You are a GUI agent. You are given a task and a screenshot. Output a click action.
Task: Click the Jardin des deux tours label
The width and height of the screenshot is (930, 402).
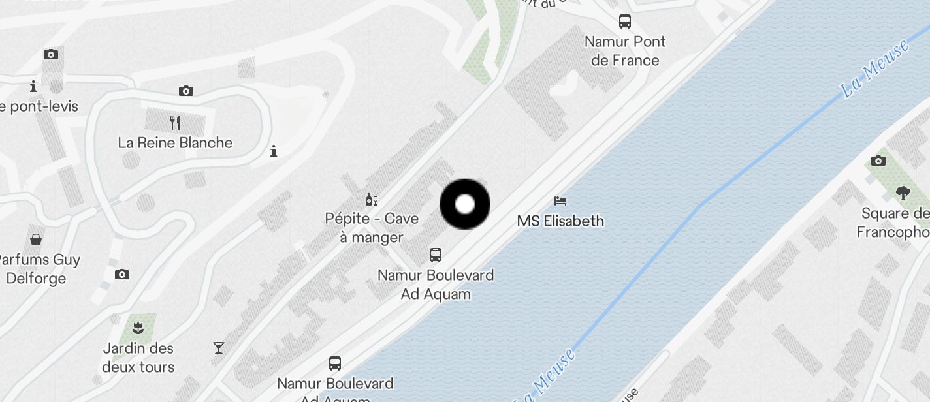click(x=138, y=358)
